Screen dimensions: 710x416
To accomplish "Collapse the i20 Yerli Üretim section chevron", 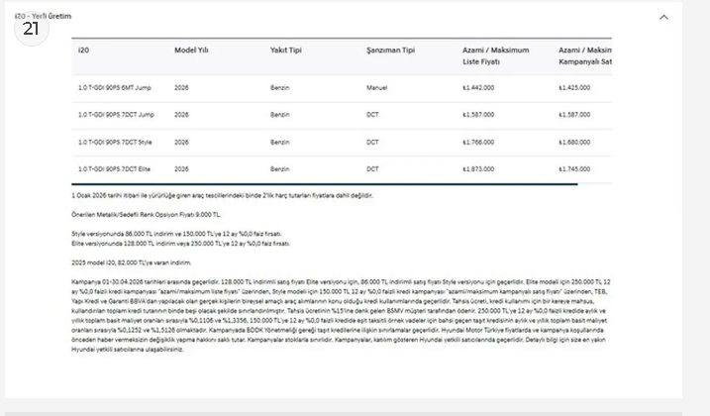I will coord(663,17).
